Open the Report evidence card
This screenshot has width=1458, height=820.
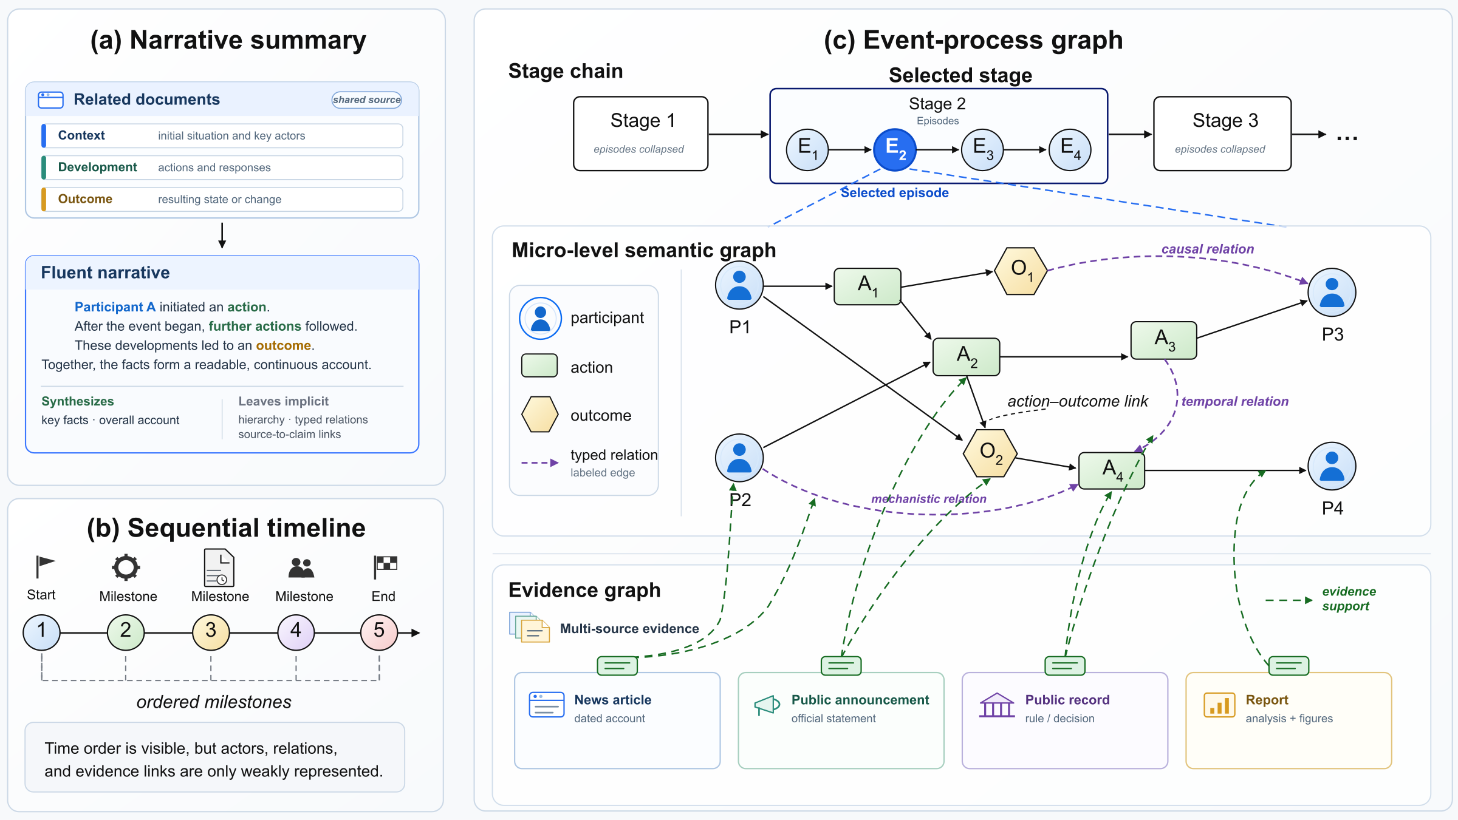pos(1289,720)
